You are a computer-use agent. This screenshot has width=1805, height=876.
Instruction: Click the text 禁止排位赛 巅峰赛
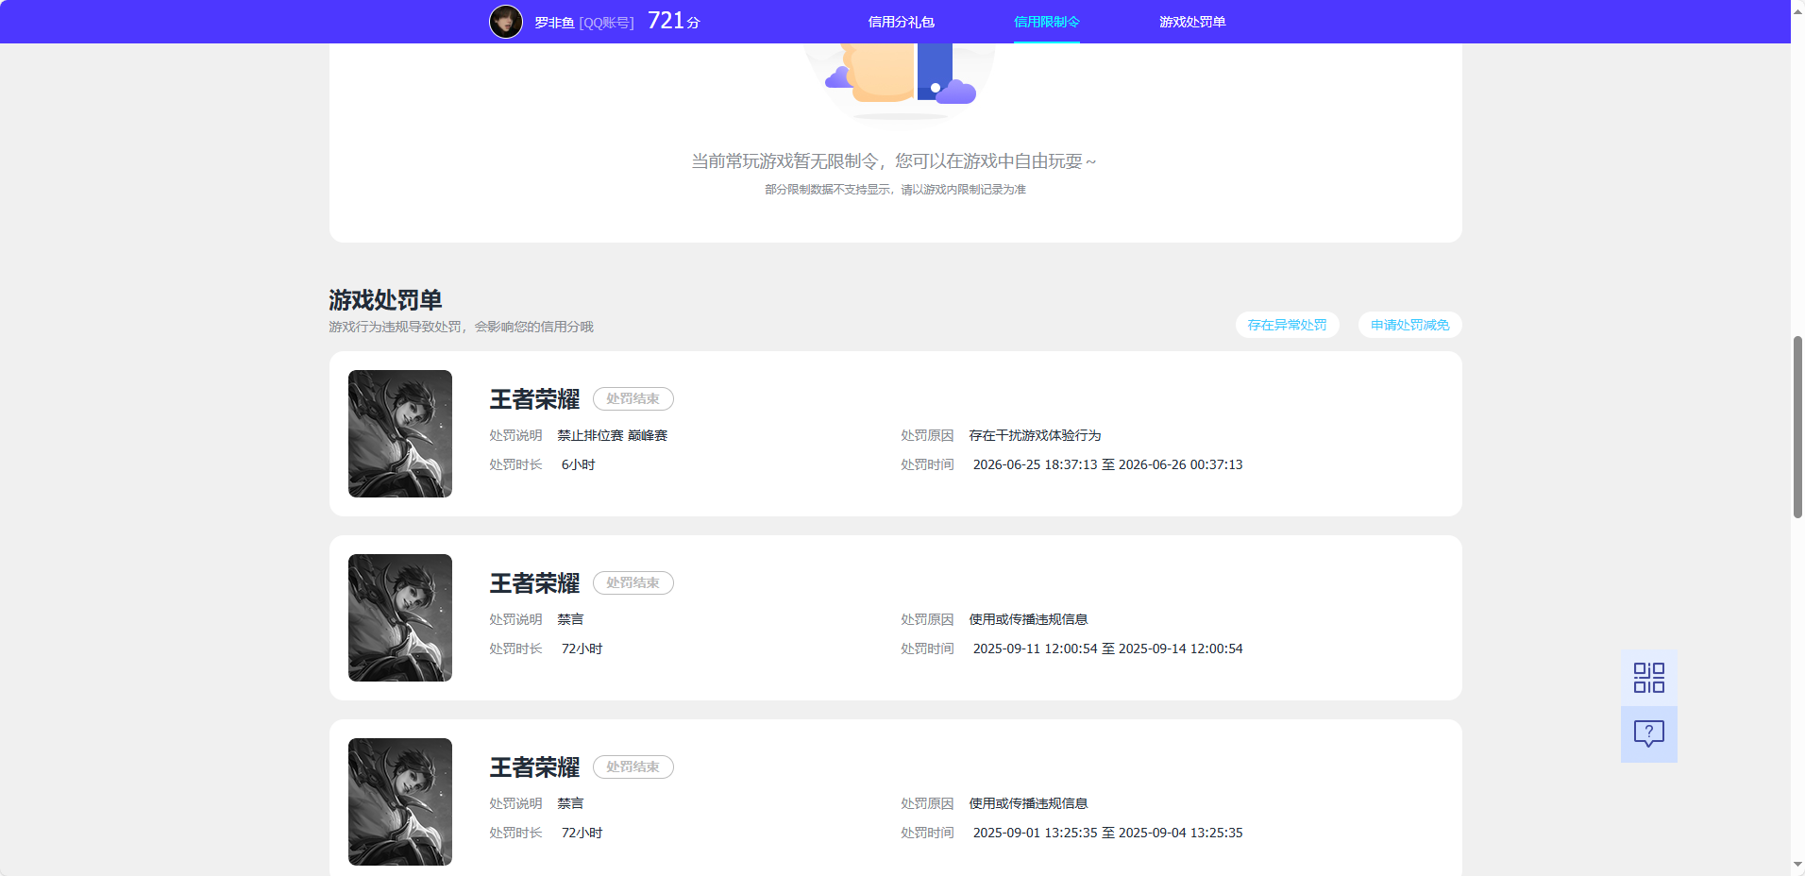[613, 436]
